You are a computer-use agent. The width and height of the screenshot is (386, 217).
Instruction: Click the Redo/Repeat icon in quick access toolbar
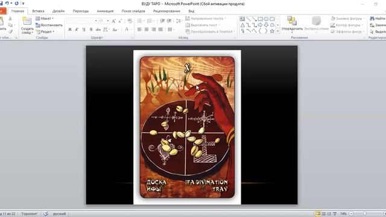(x=16, y=3)
